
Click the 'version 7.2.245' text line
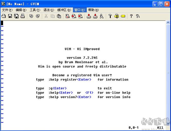(x=82, y=58)
